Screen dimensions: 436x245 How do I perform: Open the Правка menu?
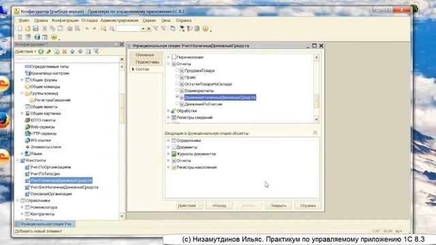tap(41, 20)
